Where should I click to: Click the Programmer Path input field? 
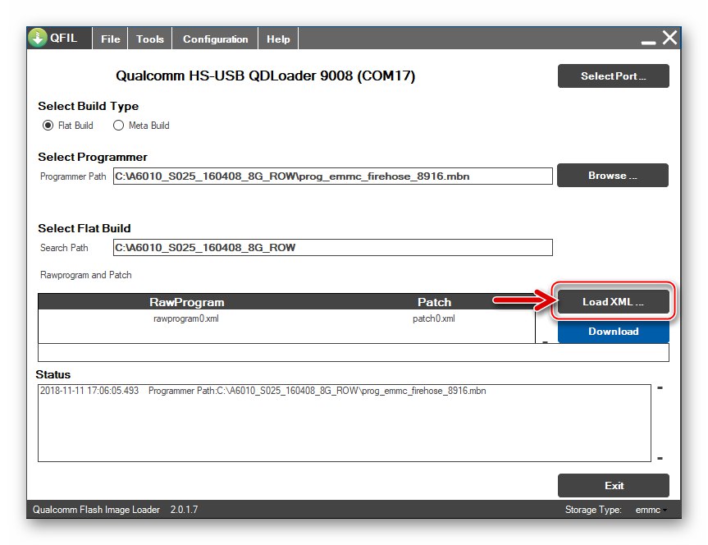(x=333, y=176)
